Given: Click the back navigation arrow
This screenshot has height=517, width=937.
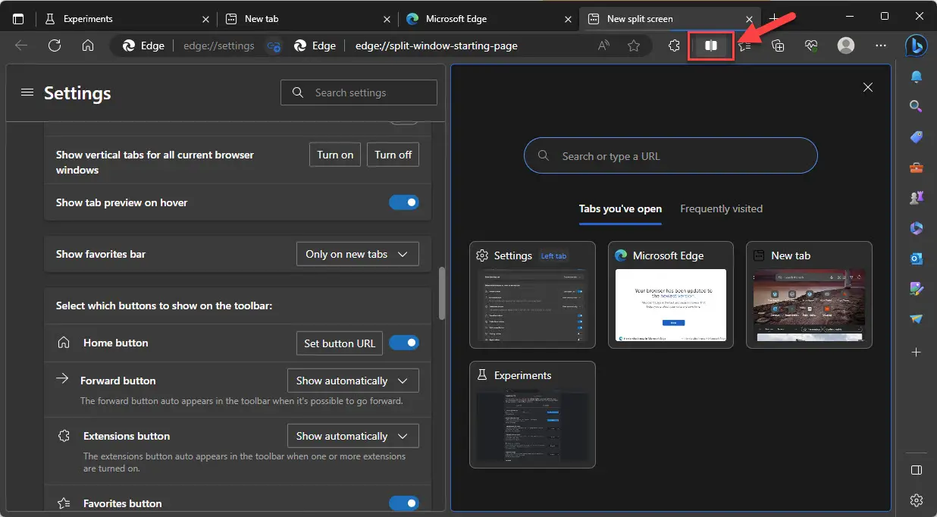Looking at the screenshot, I should click(21, 45).
